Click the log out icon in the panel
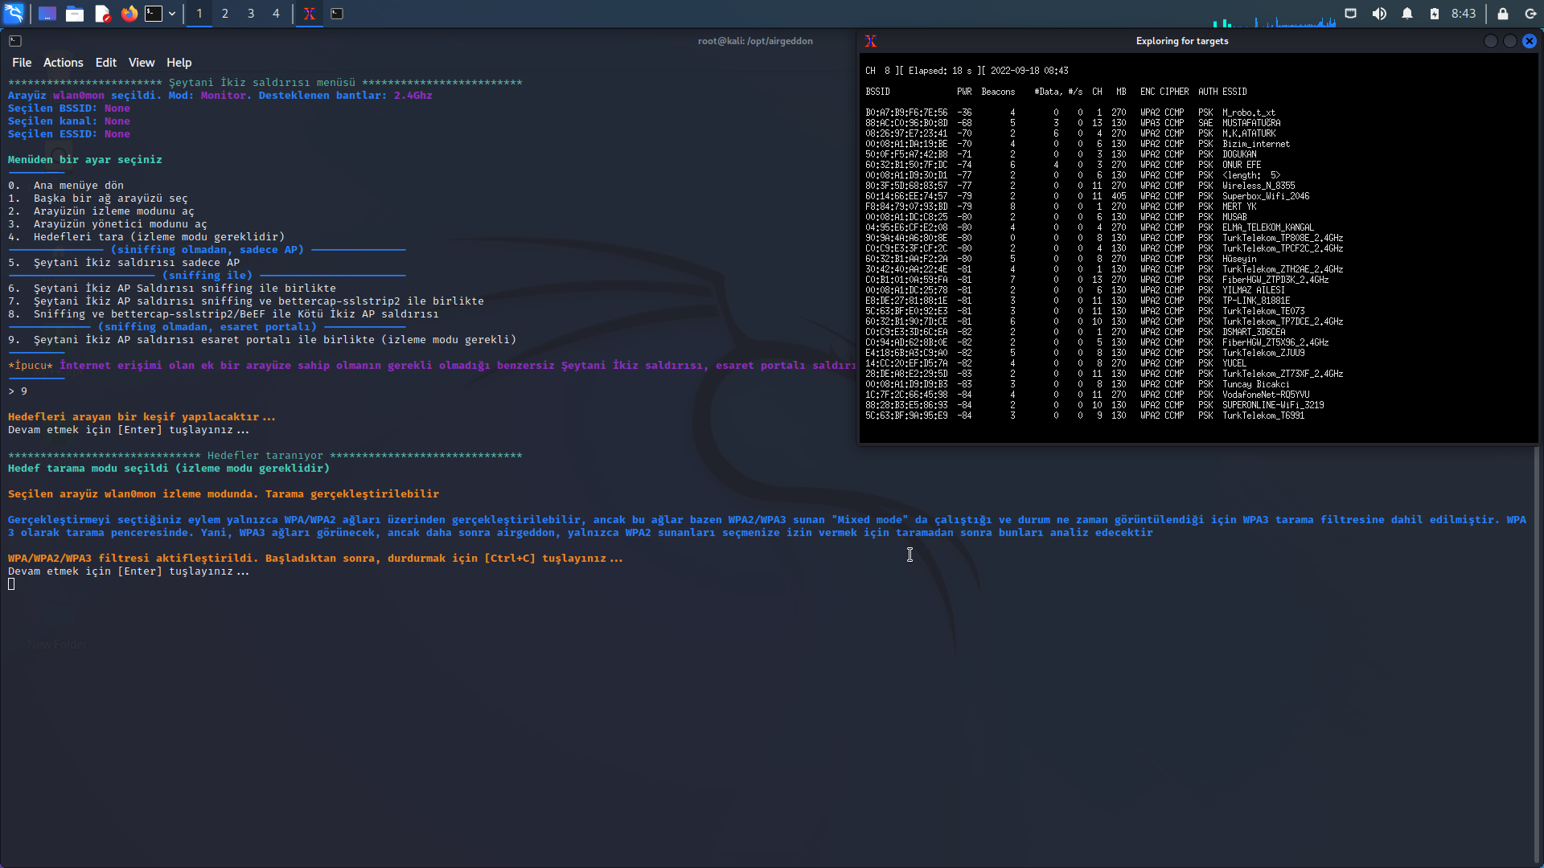Image resolution: width=1544 pixels, height=868 pixels. 1530,14
